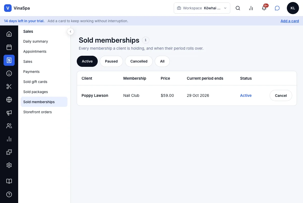This screenshot has height=203, width=303.
Task: Go to Sales in the Sales submenu
Action: coord(44,62)
